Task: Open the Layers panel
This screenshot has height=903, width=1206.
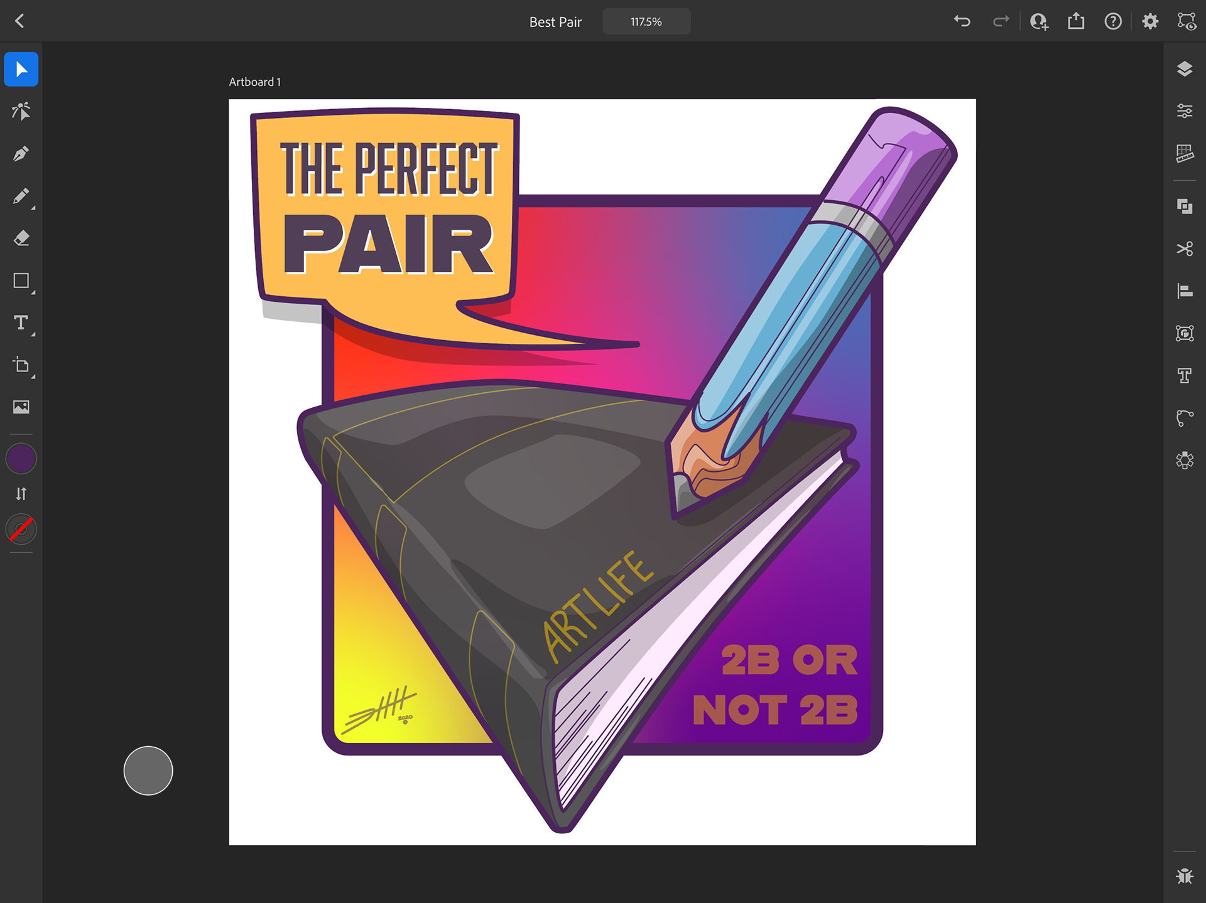Action: click(x=1185, y=69)
